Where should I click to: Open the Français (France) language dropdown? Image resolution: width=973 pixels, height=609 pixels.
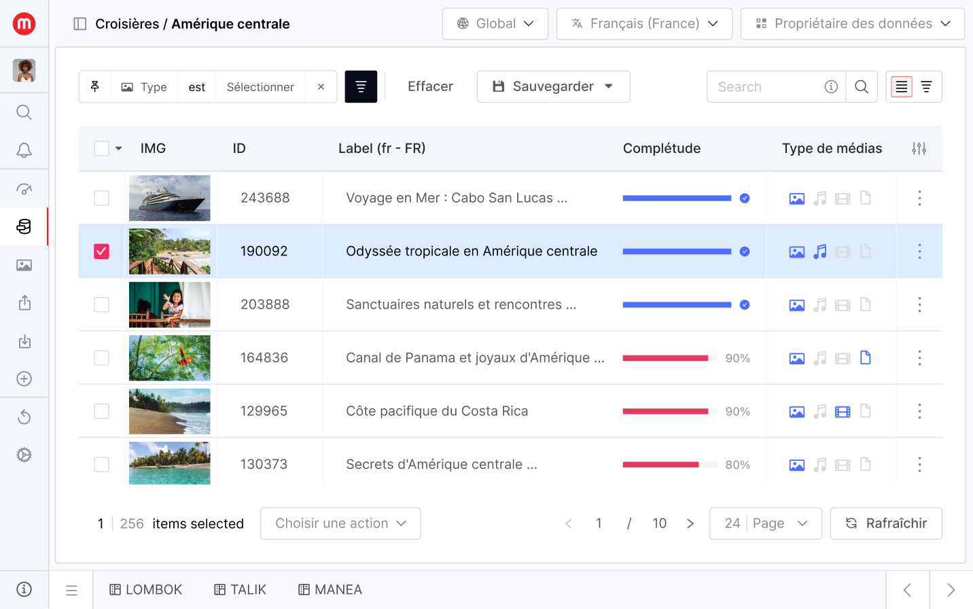click(x=643, y=24)
